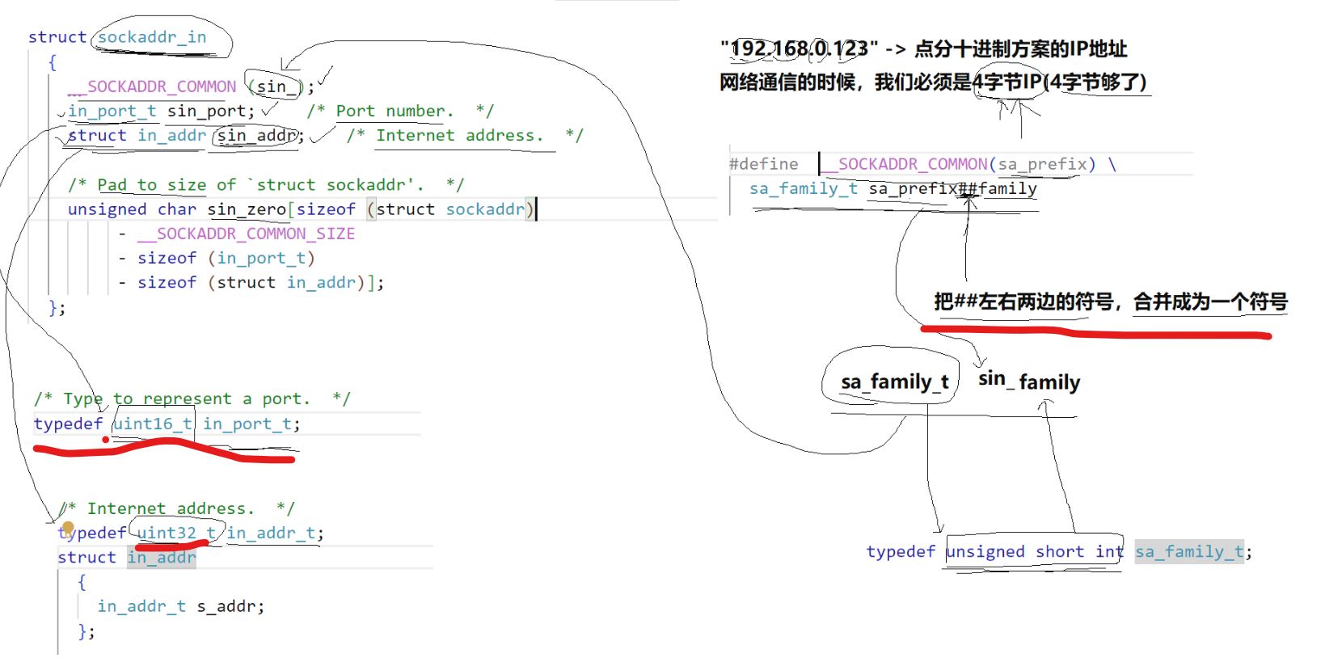The image size is (1325, 662).
Task: Click the sockaddr type inside the sizeof parentheses
Action: [x=486, y=209]
